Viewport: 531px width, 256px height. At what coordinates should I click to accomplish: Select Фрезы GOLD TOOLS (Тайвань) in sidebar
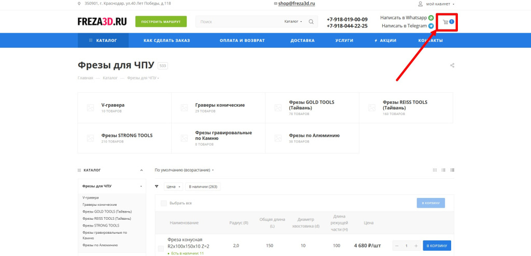coord(107,211)
